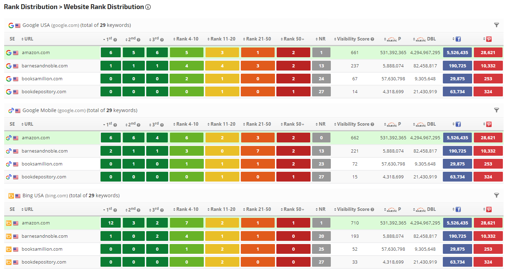506x273 pixels.
Task: Open bookdepository.com link in Bing USA table
Action: [44, 262]
